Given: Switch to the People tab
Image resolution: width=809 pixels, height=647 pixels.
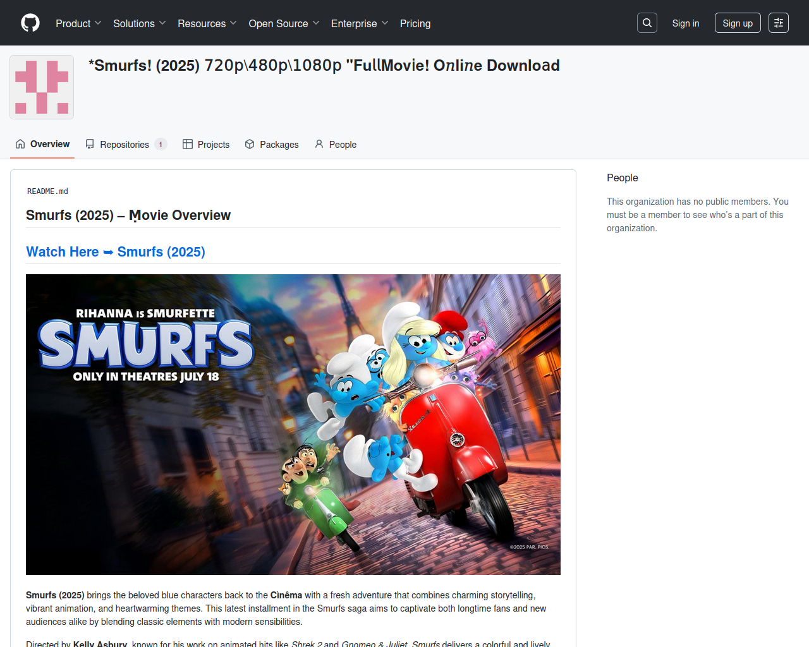Looking at the screenshot, I should point(336,144).
